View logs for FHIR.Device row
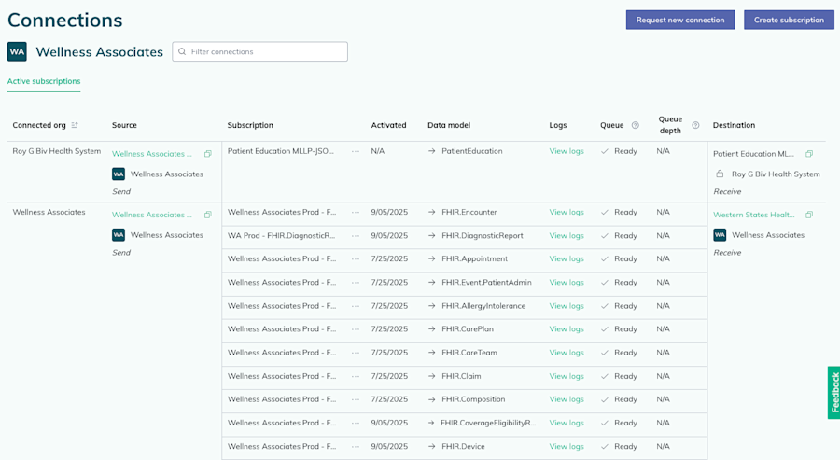840x460 pixels. [567, 447]
